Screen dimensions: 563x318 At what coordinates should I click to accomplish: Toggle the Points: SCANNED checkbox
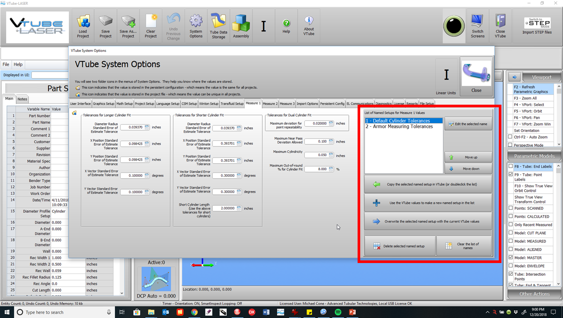511,208
